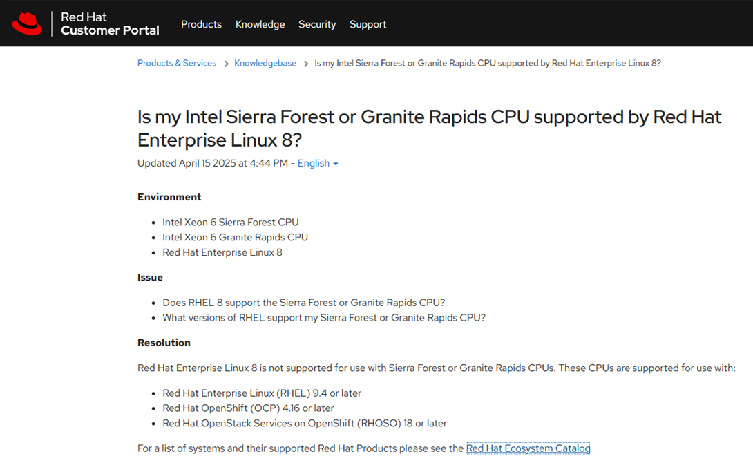753x463 pixels.
Task: Open the Support menu
Action: click(x=368, y=24)
